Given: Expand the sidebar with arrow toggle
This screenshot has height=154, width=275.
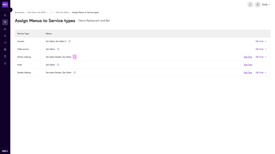Looking at the screenshot, I should (x=10, y=10).
